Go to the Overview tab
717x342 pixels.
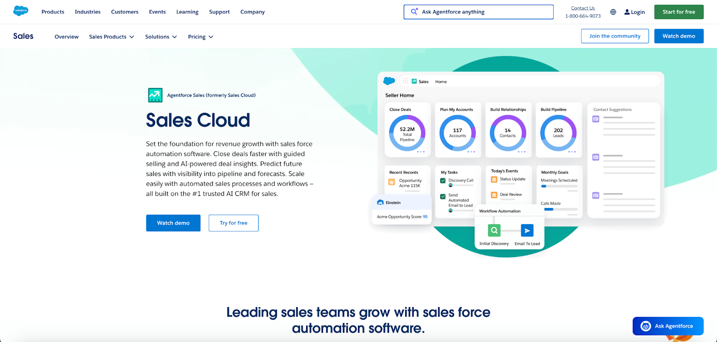tap(66, 37)
